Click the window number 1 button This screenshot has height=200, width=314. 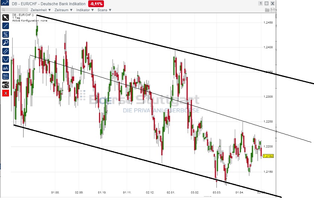[x=261, y=3]
